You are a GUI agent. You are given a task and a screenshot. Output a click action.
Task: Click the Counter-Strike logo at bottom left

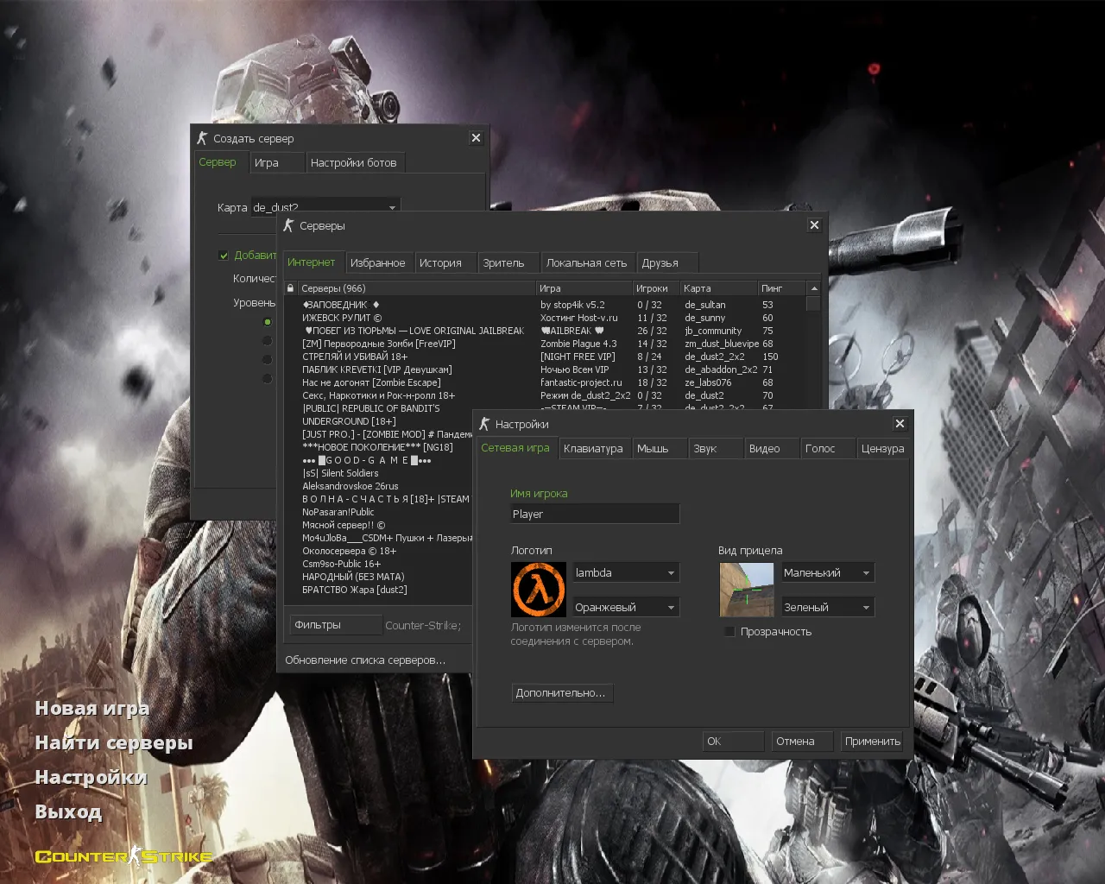coord(121,856)
